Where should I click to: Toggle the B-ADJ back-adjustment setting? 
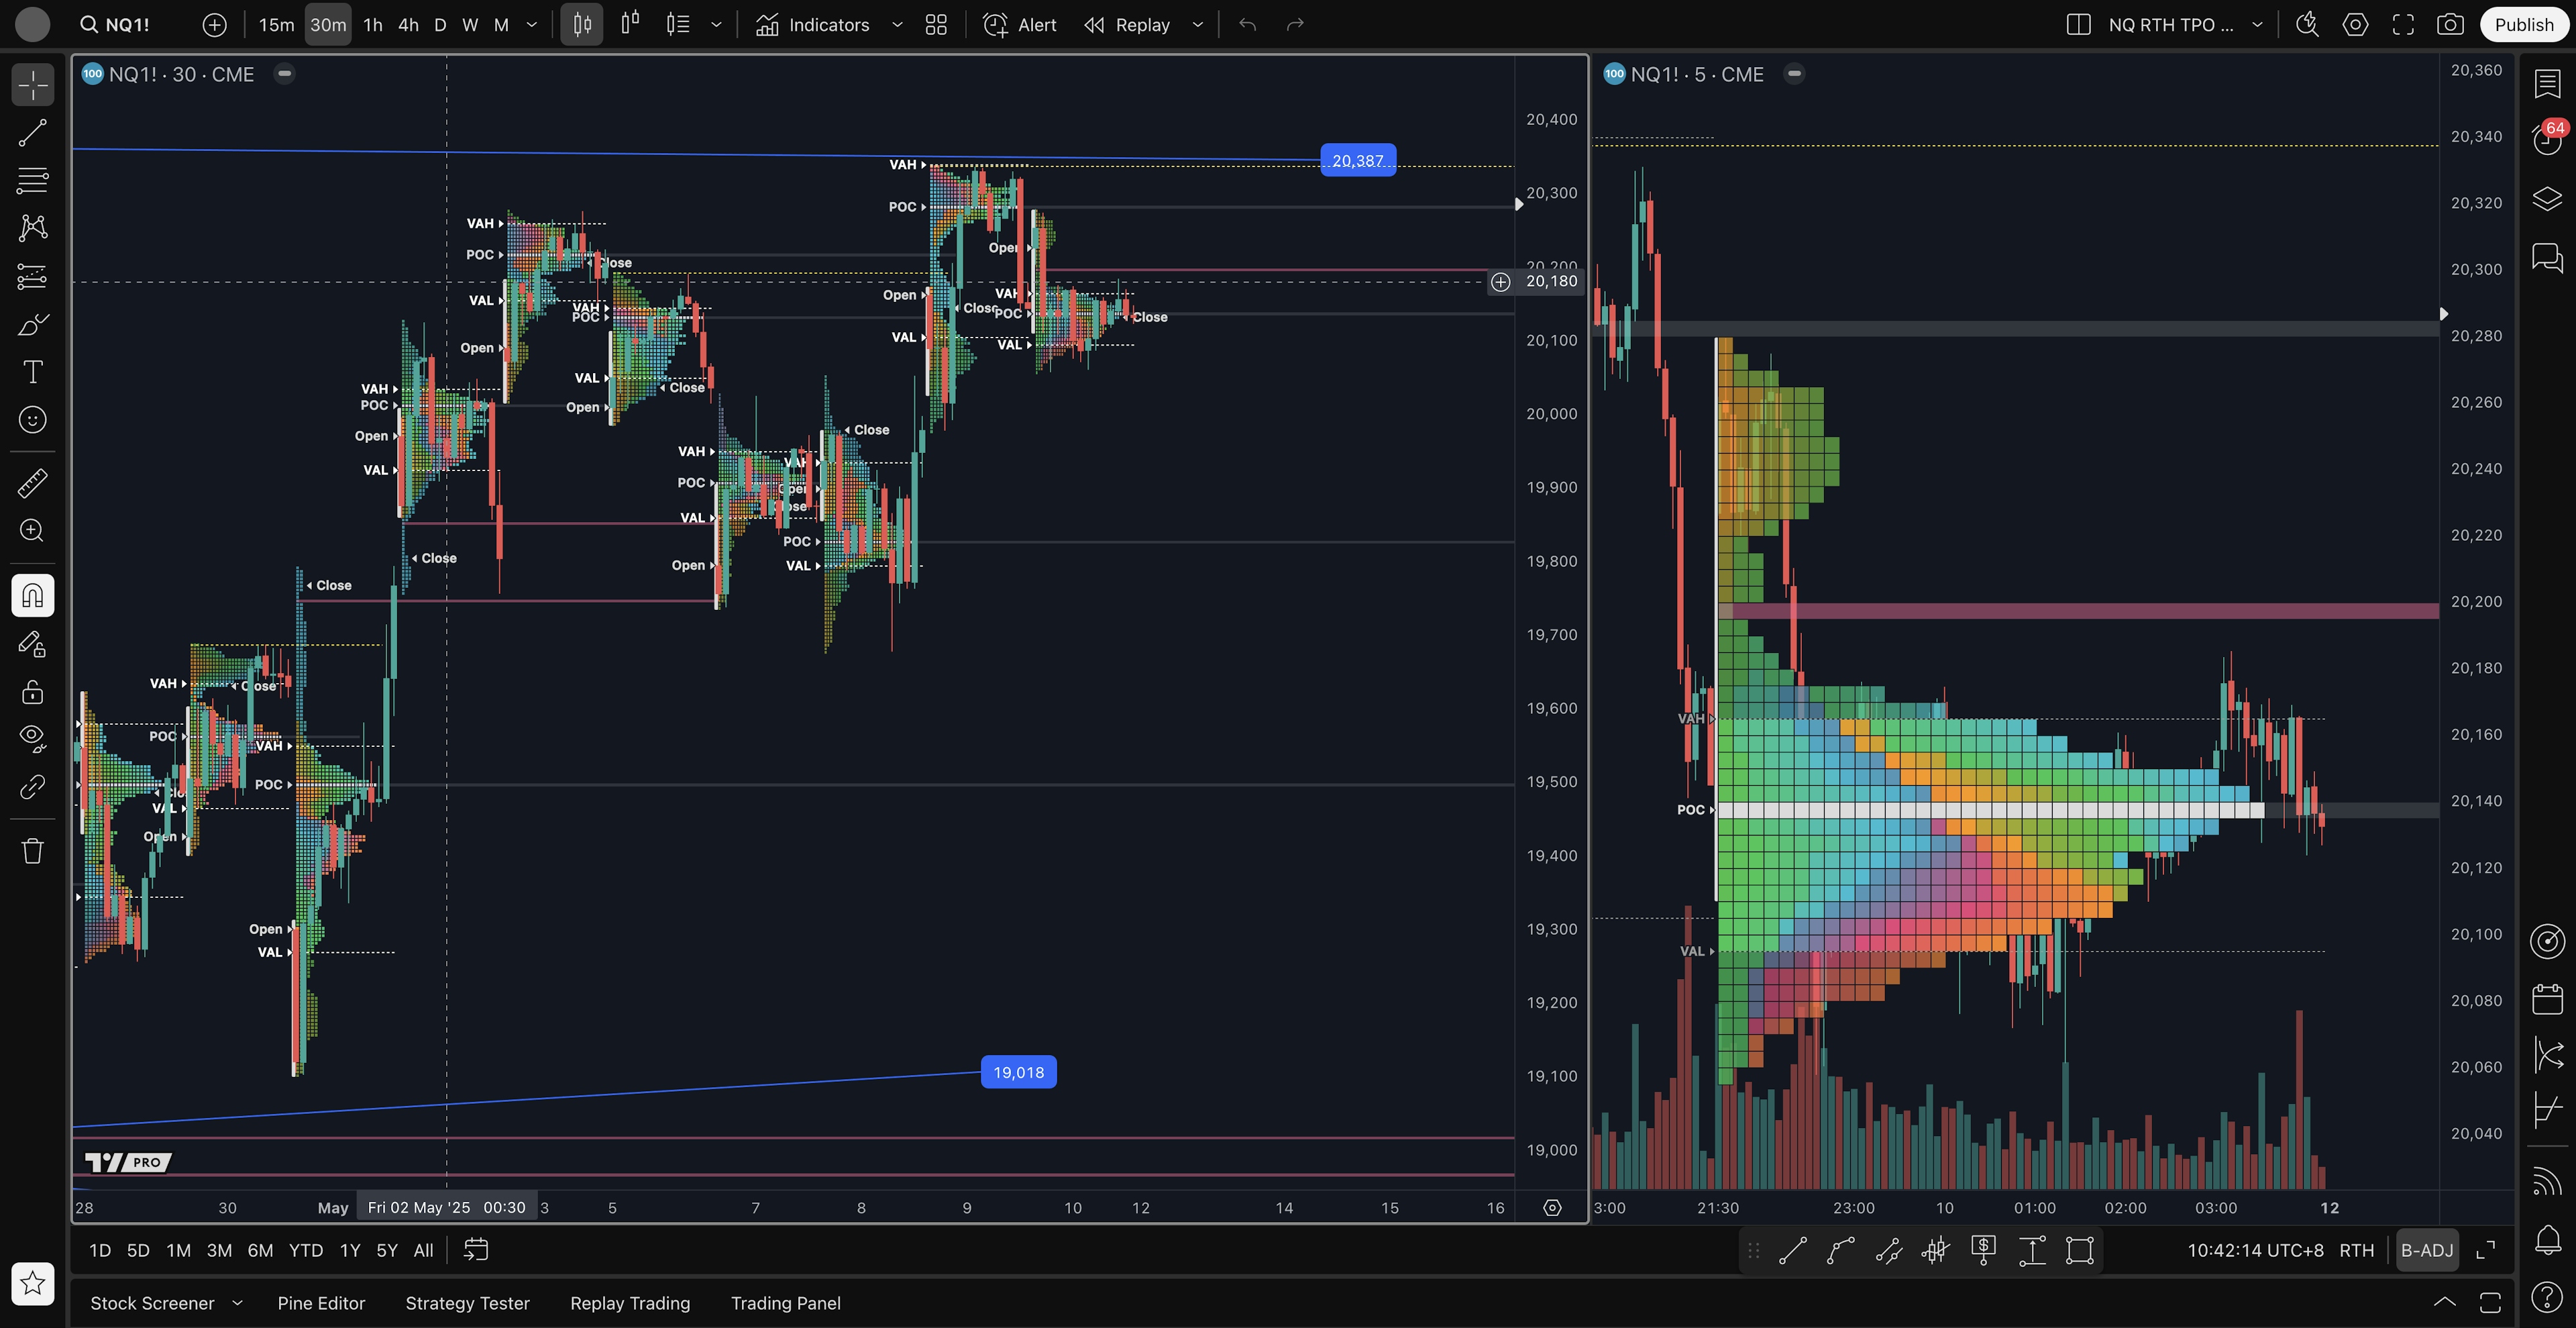tap(2426, 1250)
